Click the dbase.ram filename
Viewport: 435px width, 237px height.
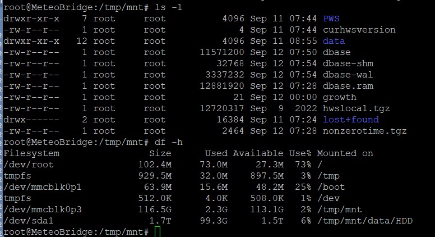348,86
